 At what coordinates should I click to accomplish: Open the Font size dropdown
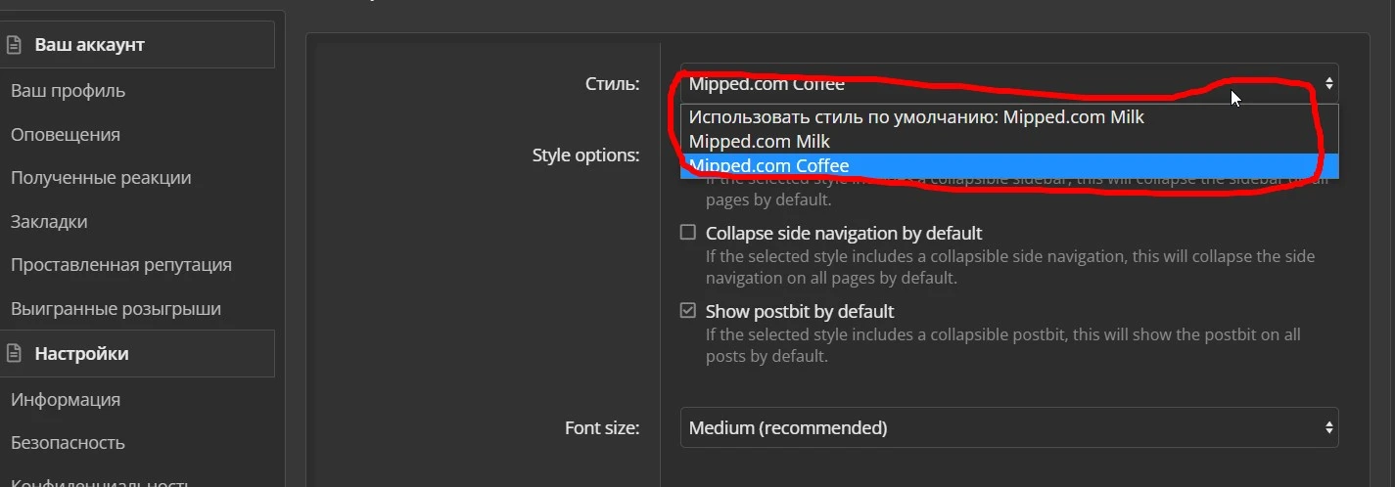point(1009,427)
